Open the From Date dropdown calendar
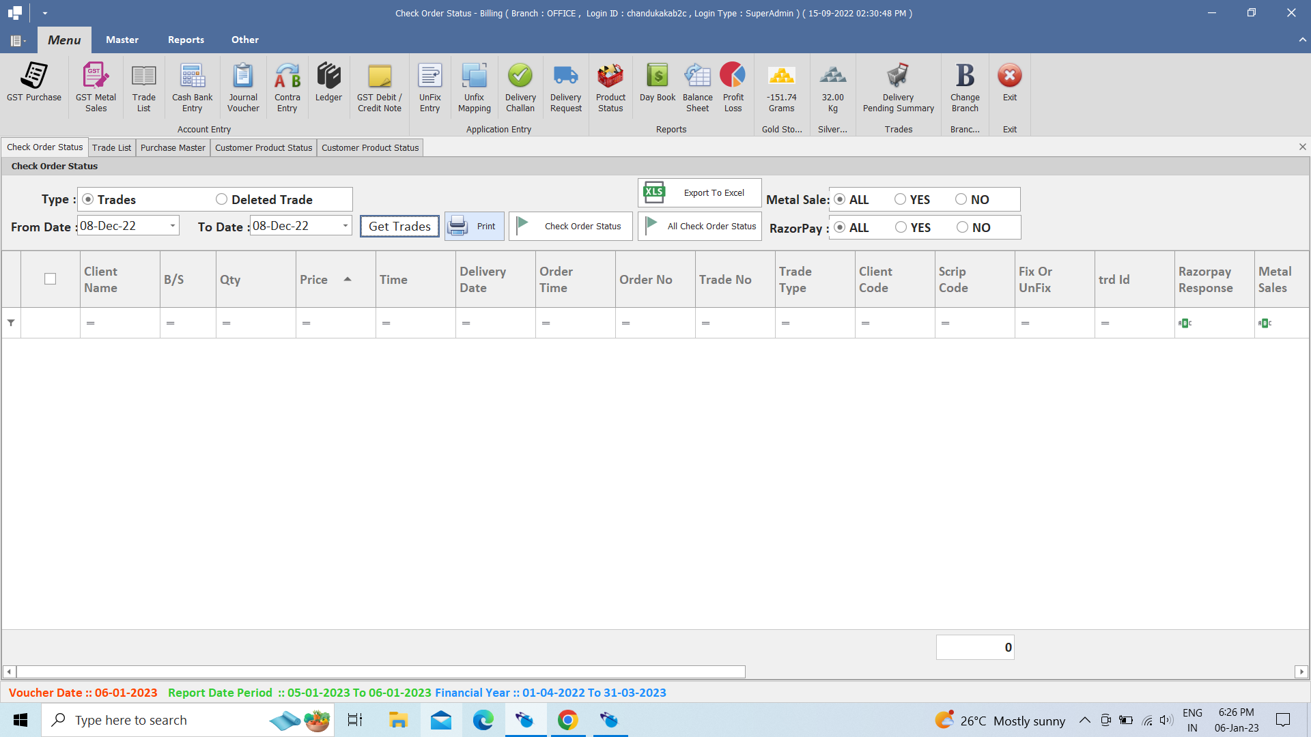 pyautogui.click(x=173, y=225)
